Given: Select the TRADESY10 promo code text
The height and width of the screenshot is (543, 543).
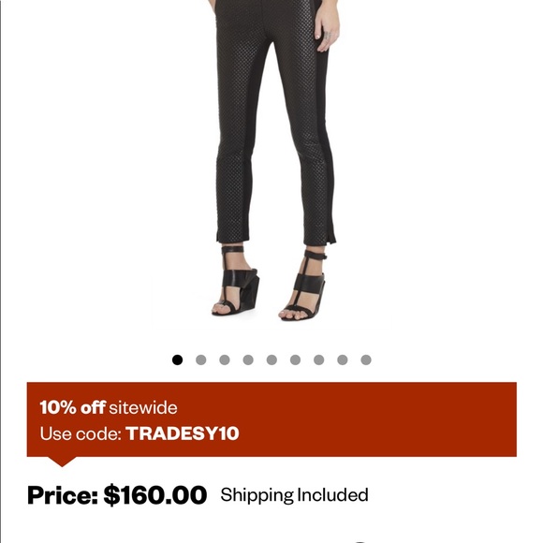Looking at the screenshot, I should (x=183, y=433).
